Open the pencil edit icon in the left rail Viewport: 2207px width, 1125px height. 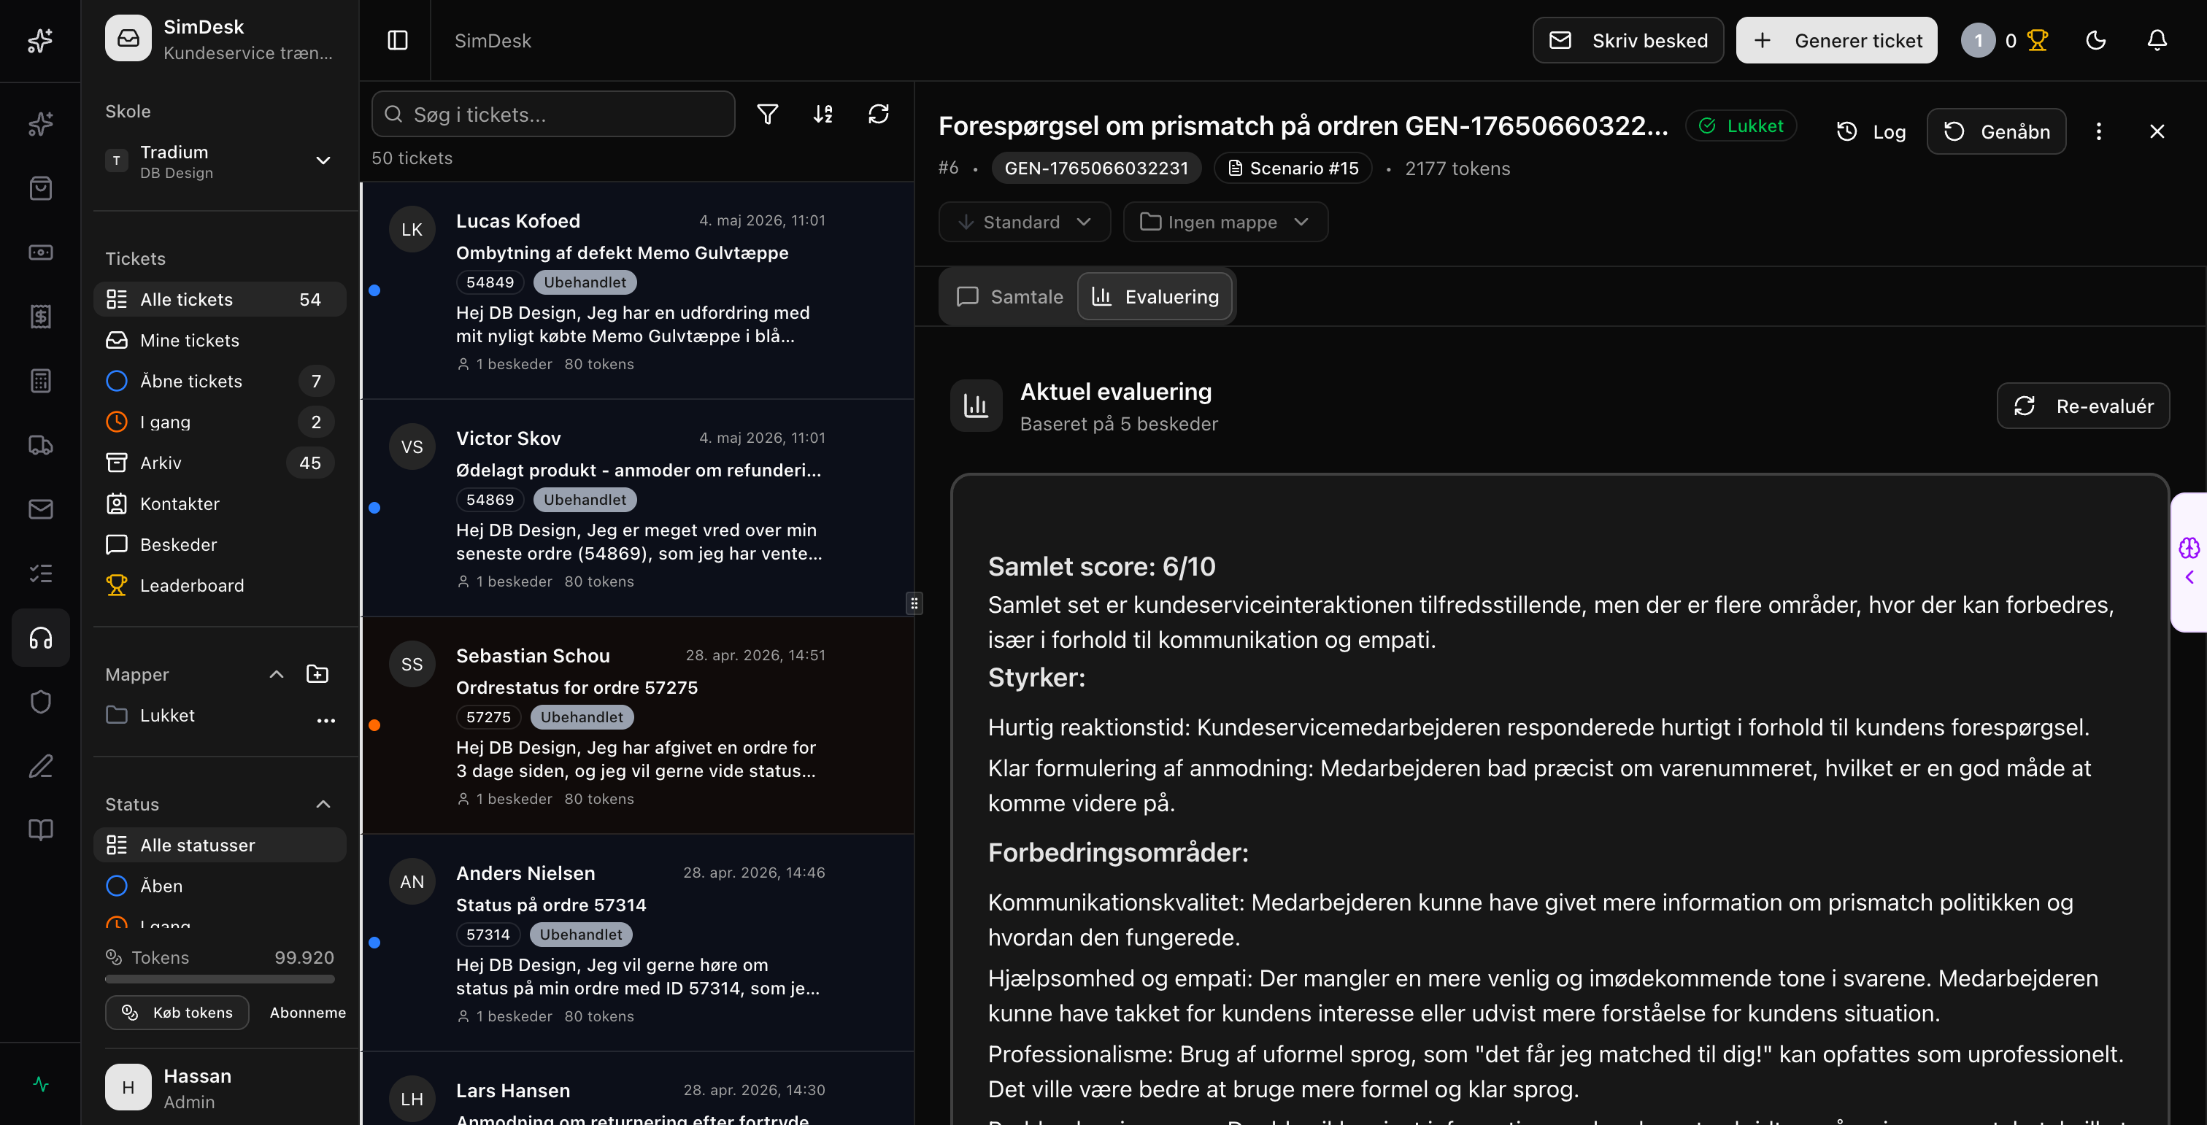pos(40,766)
